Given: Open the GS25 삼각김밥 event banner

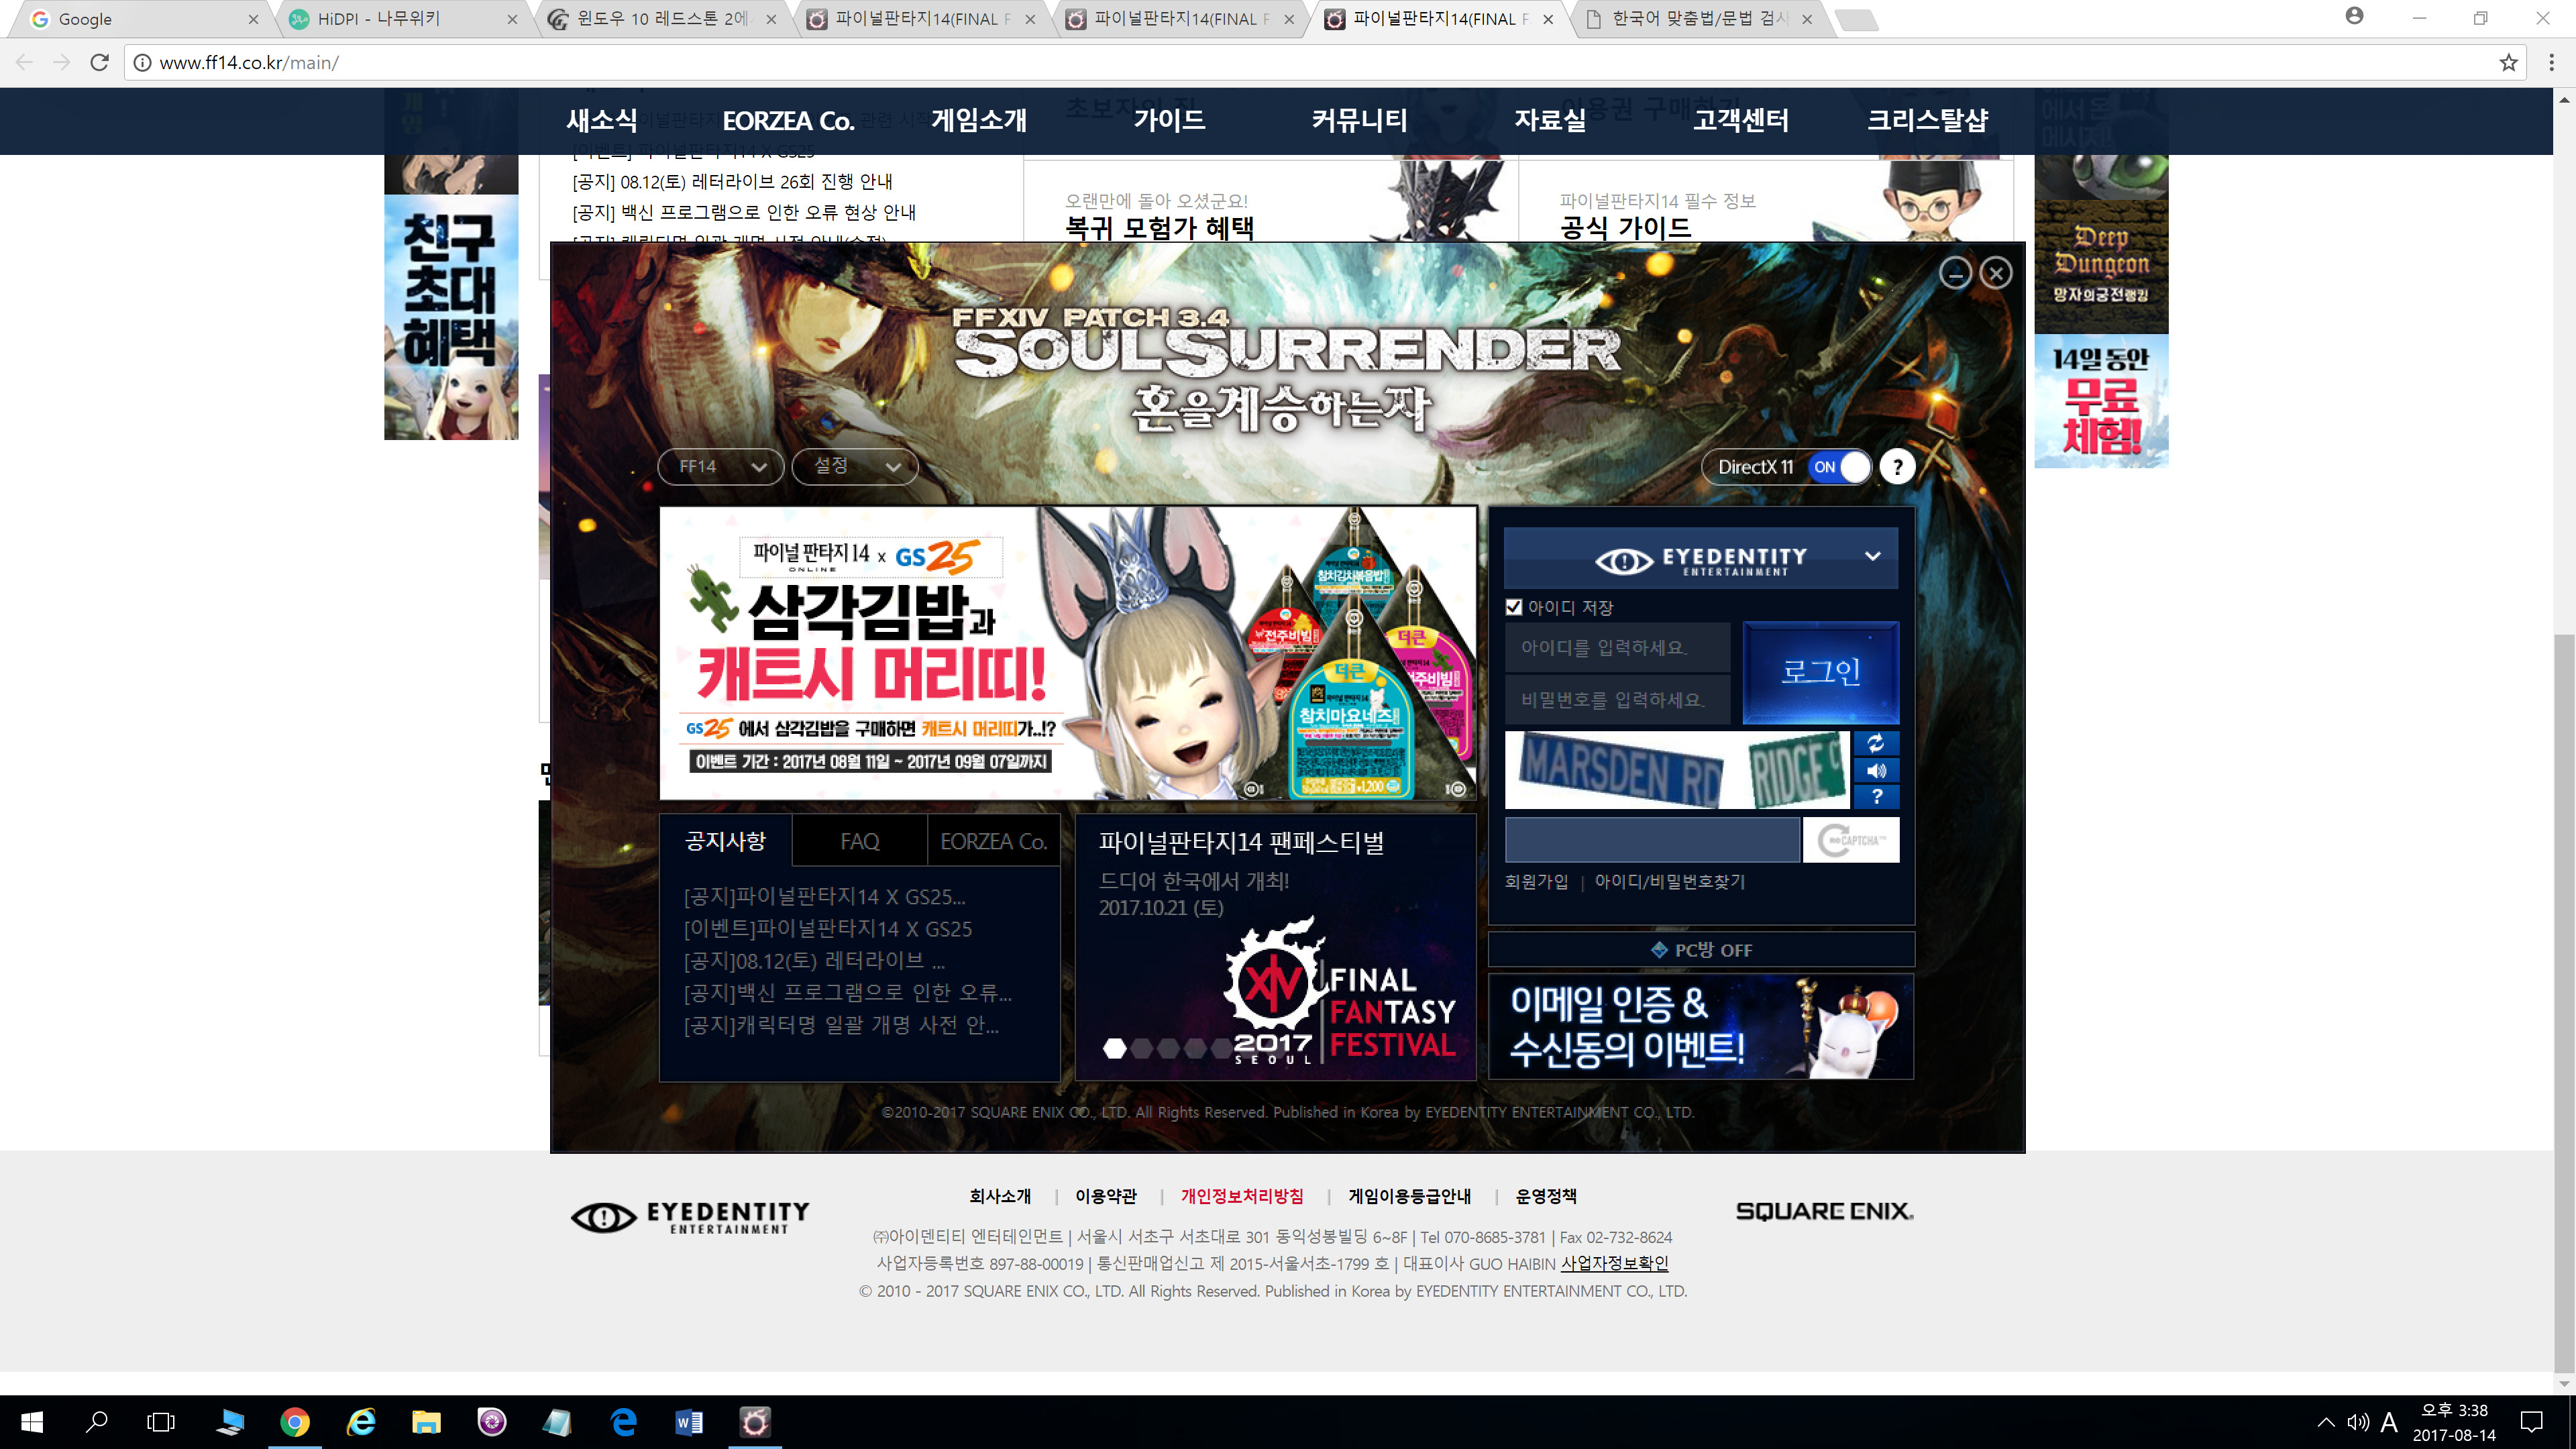Looking at the screenshot, I should tap(1068, 653).
